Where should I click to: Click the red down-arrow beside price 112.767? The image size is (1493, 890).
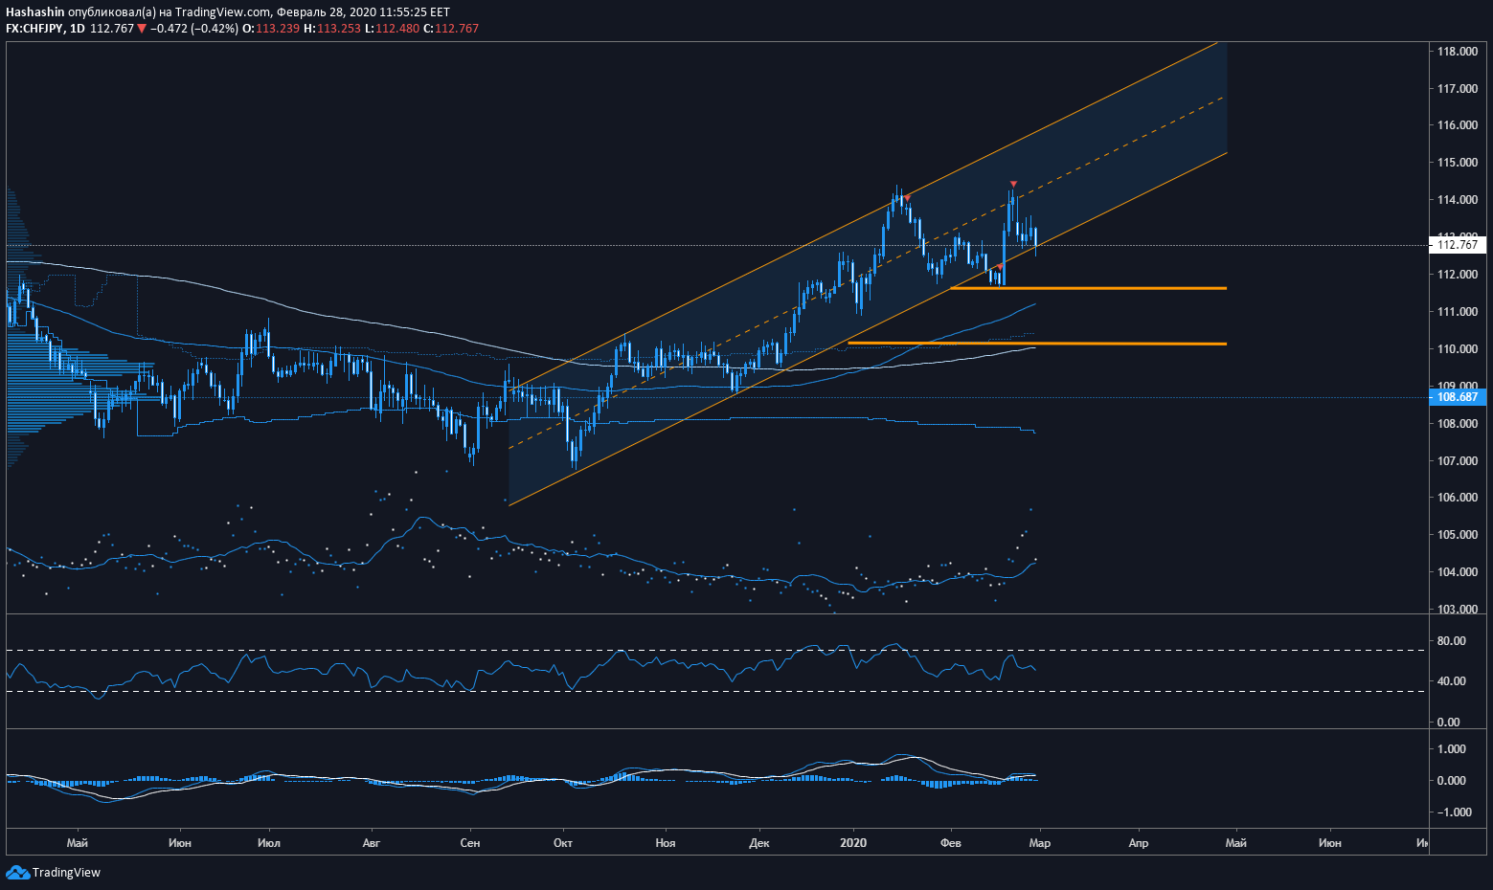[142, 29]
